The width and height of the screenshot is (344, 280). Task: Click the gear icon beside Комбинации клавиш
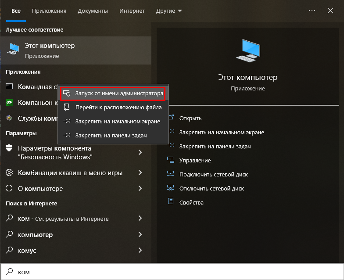9,172
